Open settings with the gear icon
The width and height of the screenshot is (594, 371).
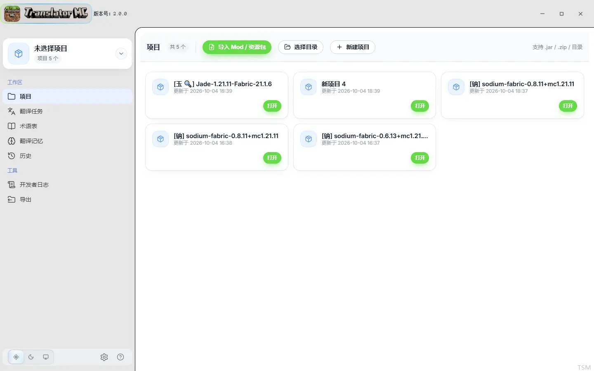tap(104, 357)
